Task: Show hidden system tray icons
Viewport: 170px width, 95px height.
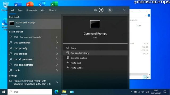Action: [x=131, y=92]
